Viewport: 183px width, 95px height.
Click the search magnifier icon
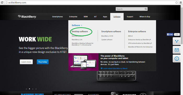point(146,9)
